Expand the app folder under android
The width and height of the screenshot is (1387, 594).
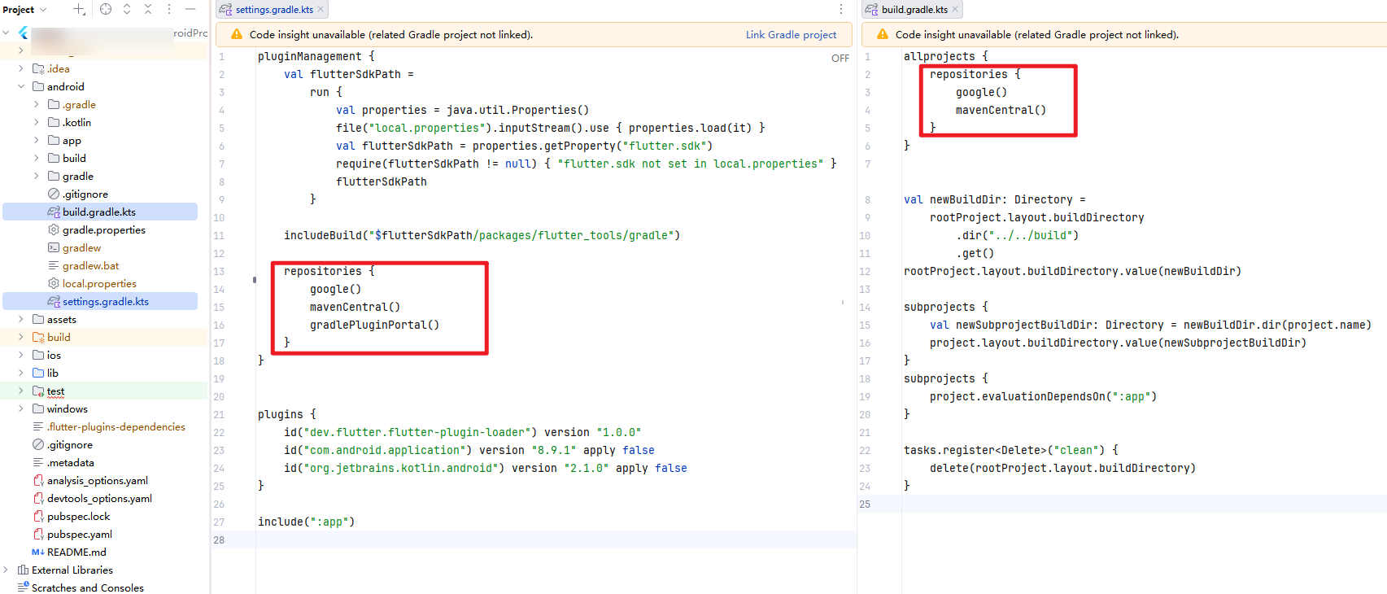coord(37,140)
